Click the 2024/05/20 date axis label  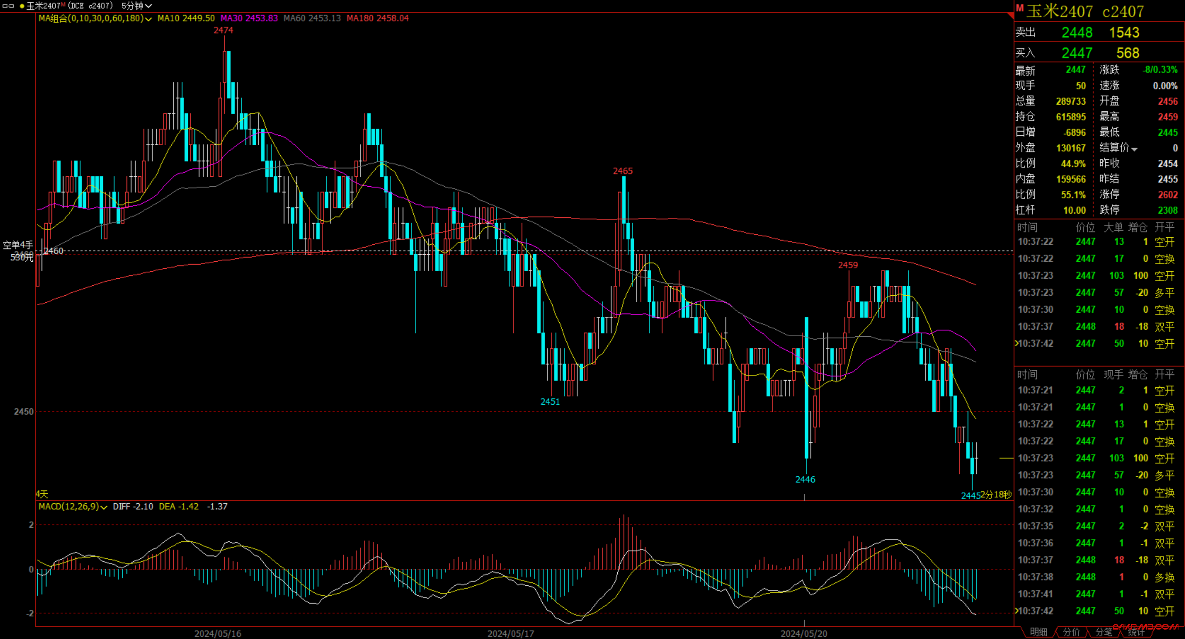click(804, 634)
